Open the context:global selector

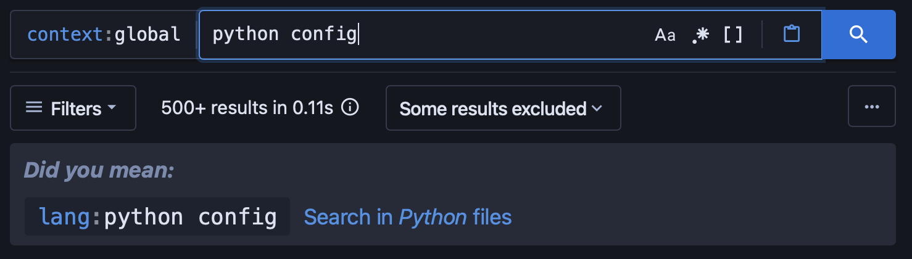point(104,35)
